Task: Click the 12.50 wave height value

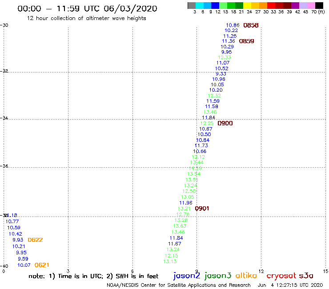Action: tap(189, 191)
